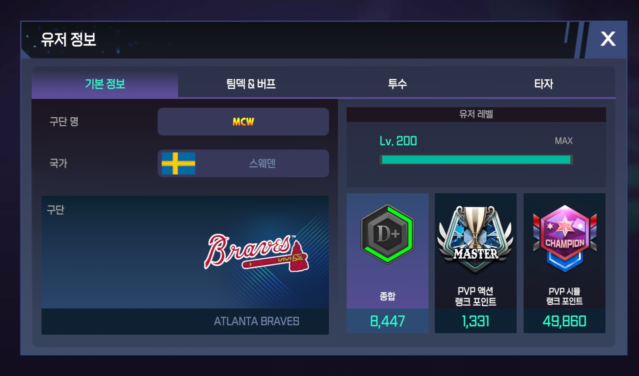Click the 스웨덴 country field
The width and height of the screenshot is (639, 376).
(243, 163)
